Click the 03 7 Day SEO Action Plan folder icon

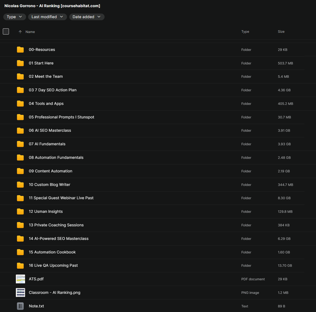click(x=20, y=90)
